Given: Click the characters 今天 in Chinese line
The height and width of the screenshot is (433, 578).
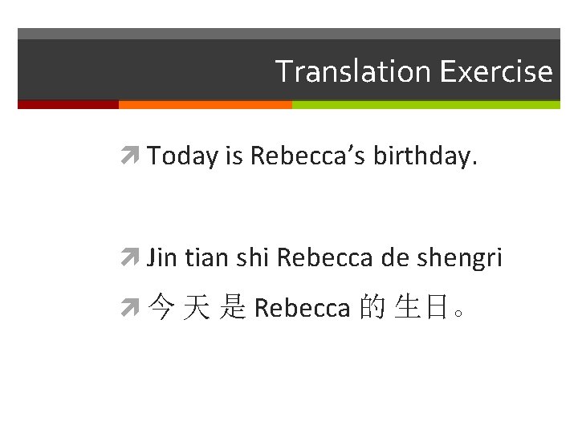Looking at the screenshot, I should (179, 306).
